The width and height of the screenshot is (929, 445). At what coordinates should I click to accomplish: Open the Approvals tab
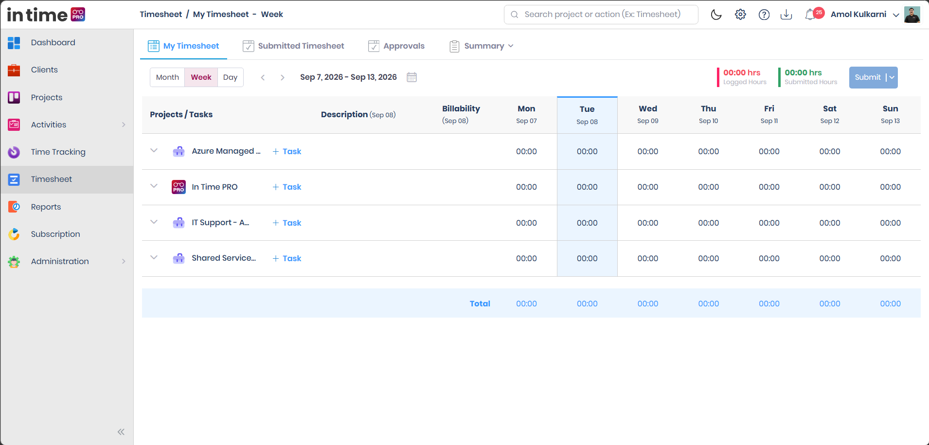(x=396, y=46)
